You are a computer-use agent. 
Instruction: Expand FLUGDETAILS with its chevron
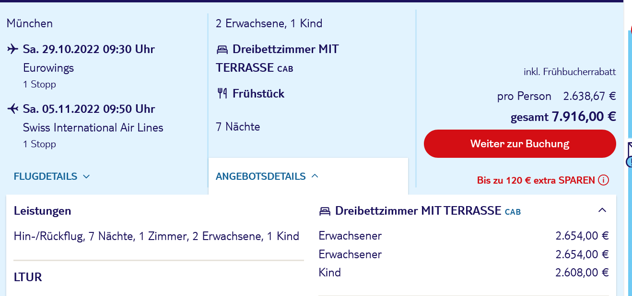point(86,176)
